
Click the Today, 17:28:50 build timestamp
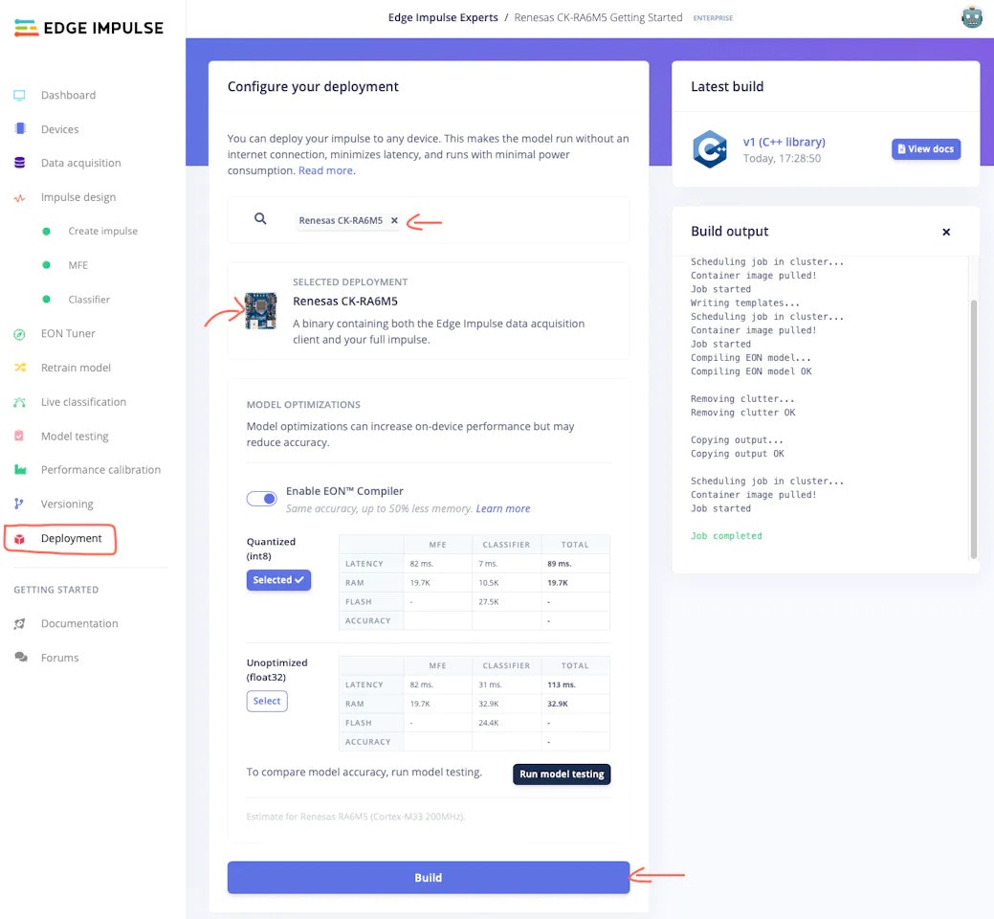(782, 159)
